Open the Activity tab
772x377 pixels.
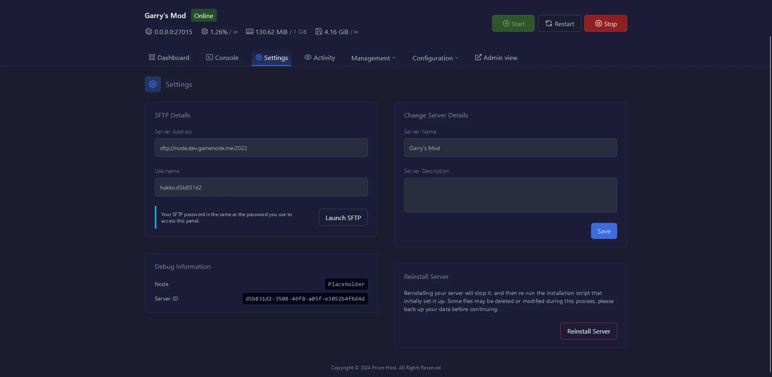tap(324, 58)
